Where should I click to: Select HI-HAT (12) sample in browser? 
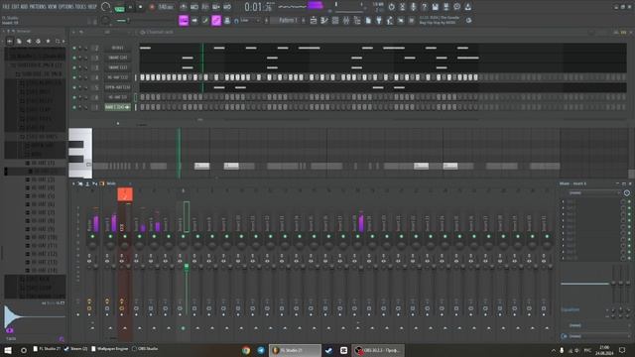pos(44,254)
